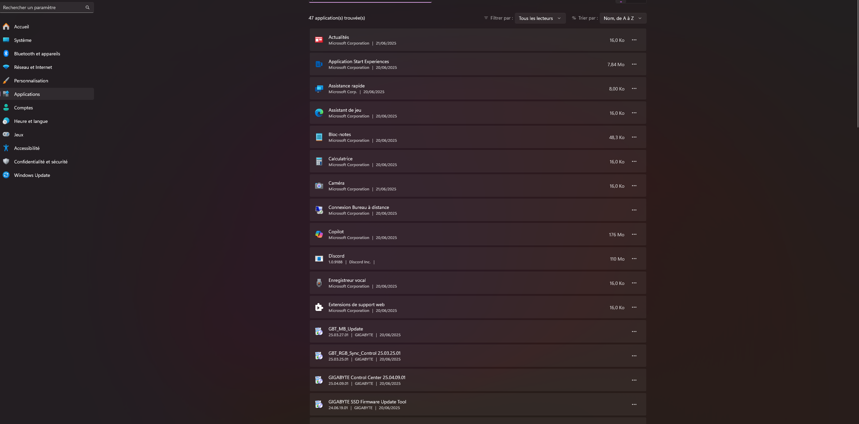Image resolution: width=859 pixels, height=424 pixels.
Task: Click the Application Start Experiences icon
Action: pyautogui.click(x=319, y=64)
